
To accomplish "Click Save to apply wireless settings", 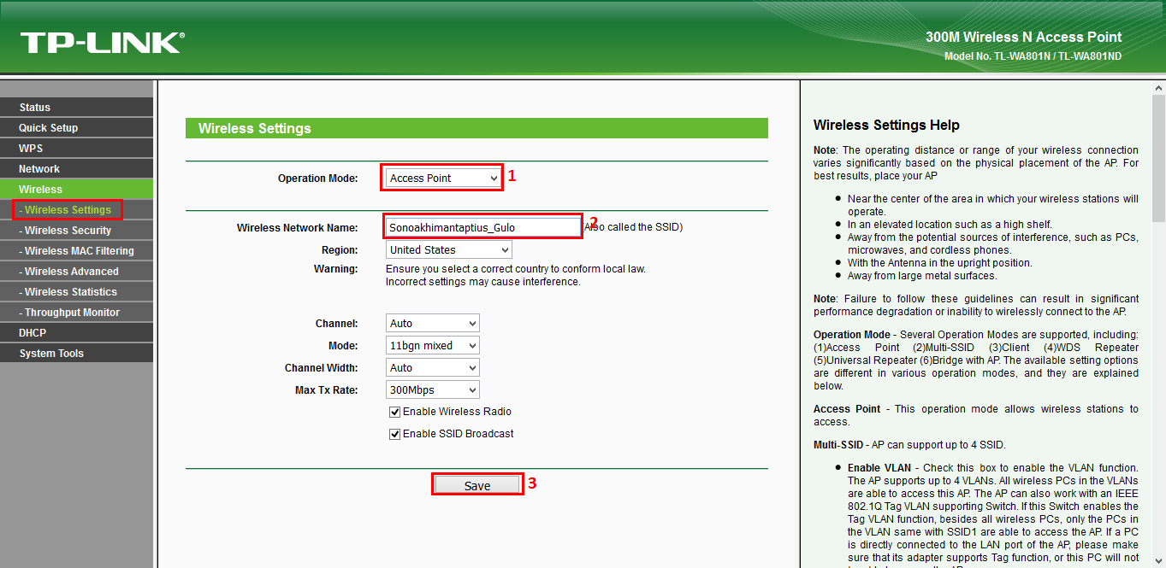I will [x=476, y=483].
